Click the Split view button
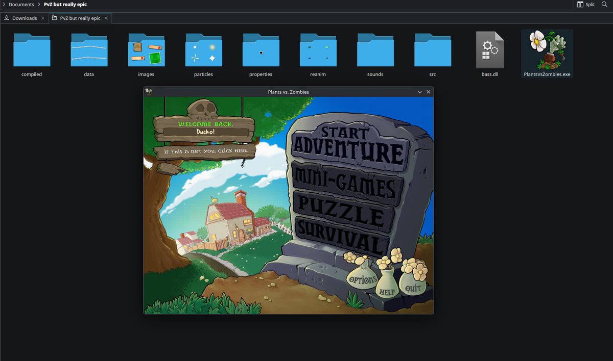The image size is (613, 361). [x=586, y=4]
